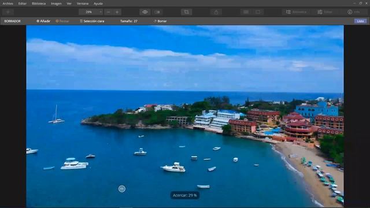Select the crop tool icon

pos(186,12)
